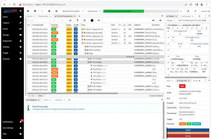Click the link chain icon in toolbar
The width and height of the screenshot is (211, 139).
[188, 11]
